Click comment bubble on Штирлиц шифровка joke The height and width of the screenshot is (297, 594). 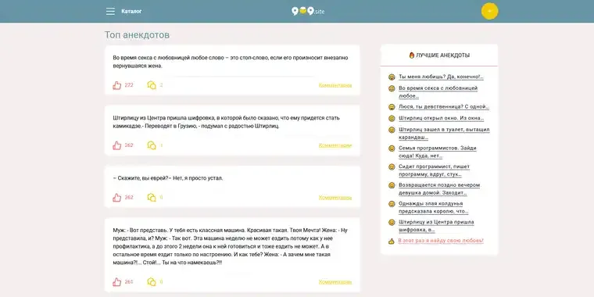click(x=152, y=145)
